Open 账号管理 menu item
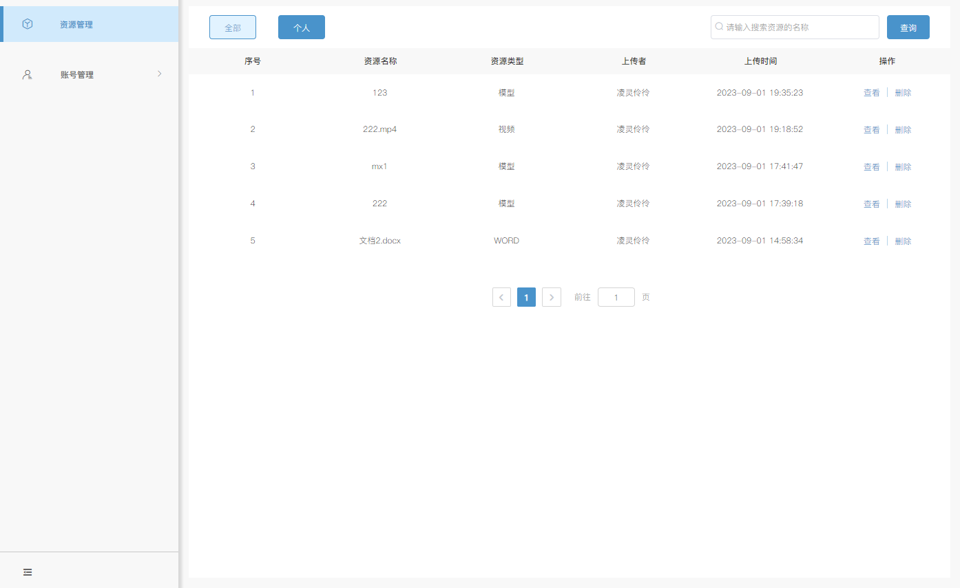This screenshot has height=588, width=960. [x=90, y=75]
